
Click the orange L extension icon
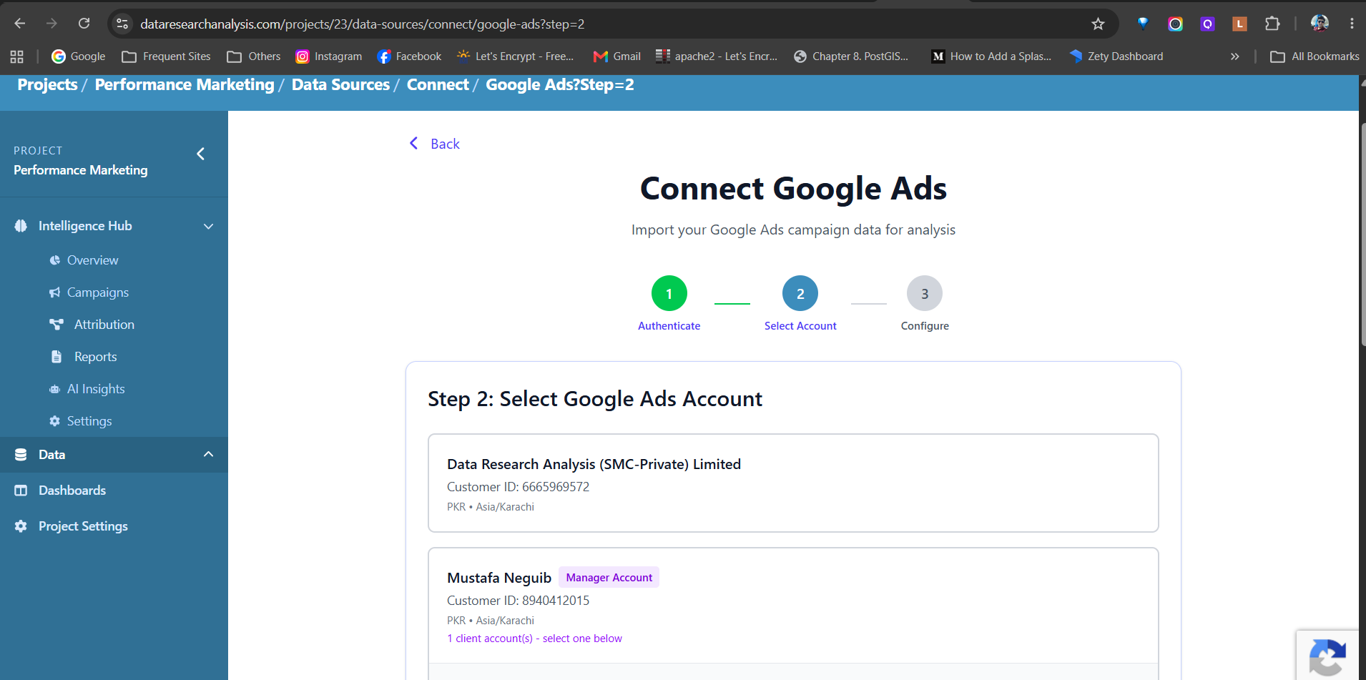1239,24
